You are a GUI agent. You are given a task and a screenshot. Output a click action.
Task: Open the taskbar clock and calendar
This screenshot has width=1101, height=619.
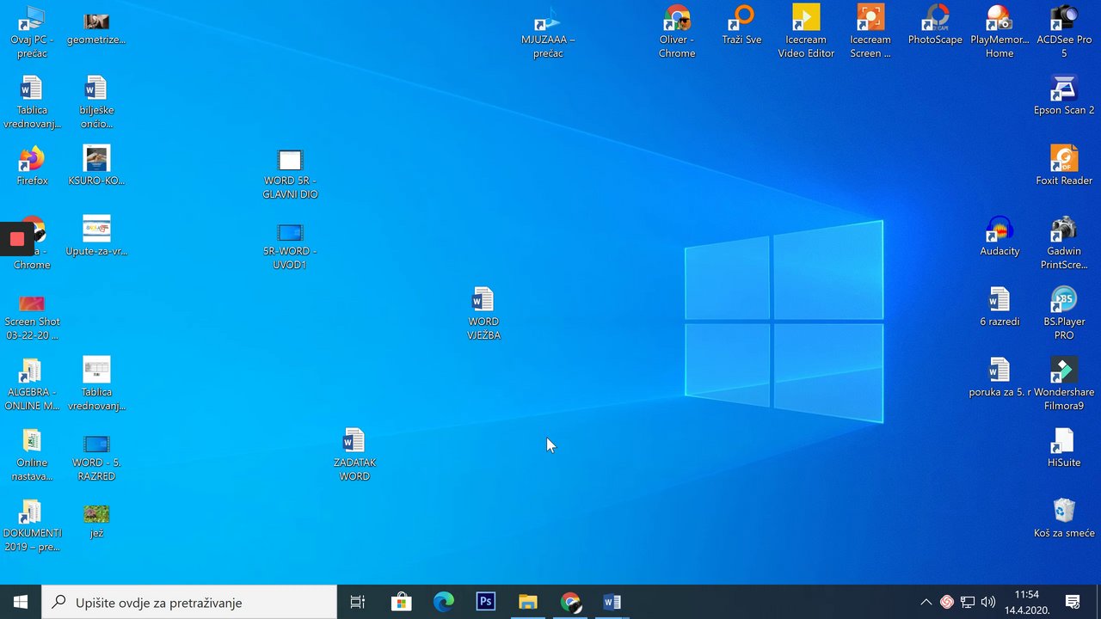[x=1027, y=602]
